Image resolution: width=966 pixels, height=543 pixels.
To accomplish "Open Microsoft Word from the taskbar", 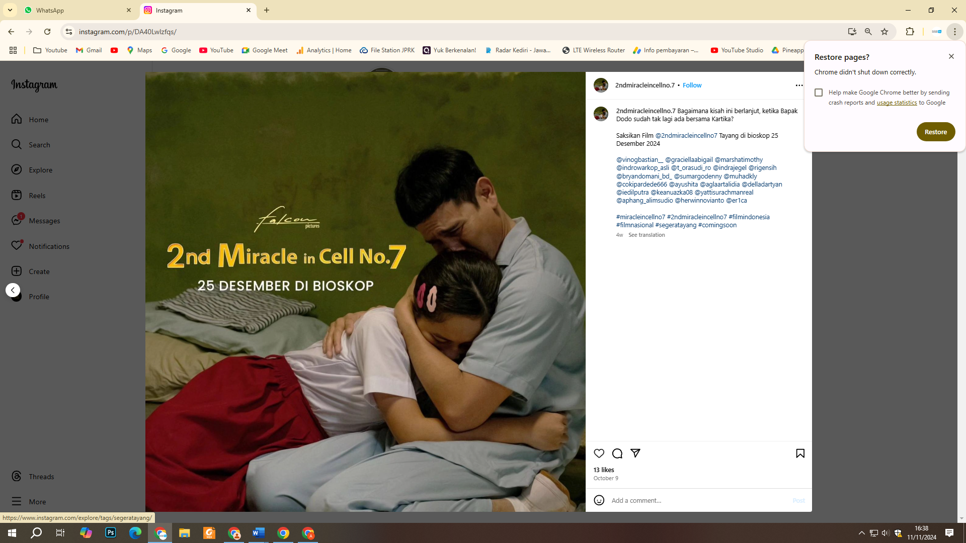I will (259, 533).
